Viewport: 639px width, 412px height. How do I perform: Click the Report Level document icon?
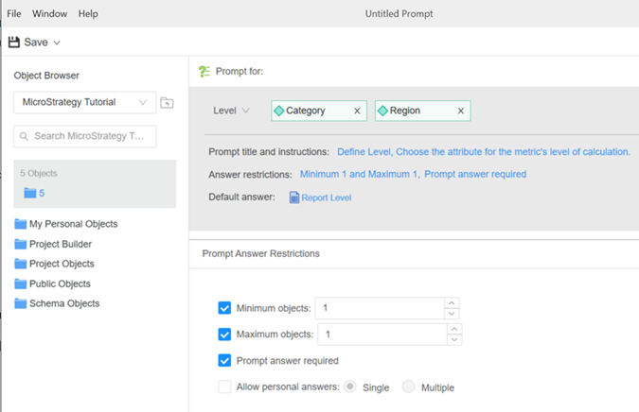294,197
